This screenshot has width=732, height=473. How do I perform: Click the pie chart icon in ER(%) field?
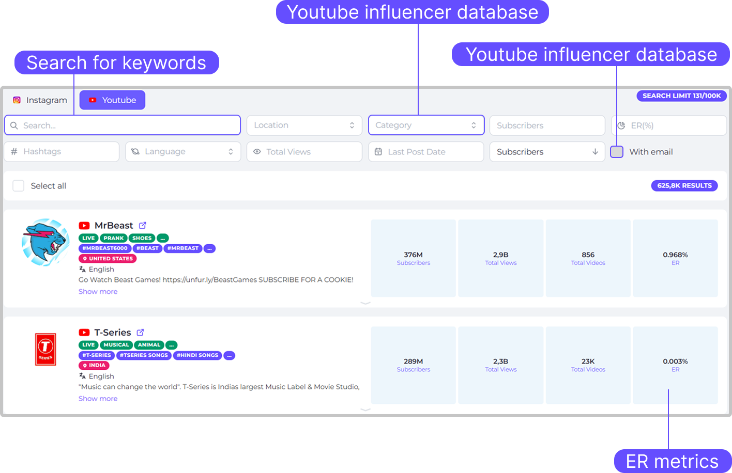(x=621, y=125)
